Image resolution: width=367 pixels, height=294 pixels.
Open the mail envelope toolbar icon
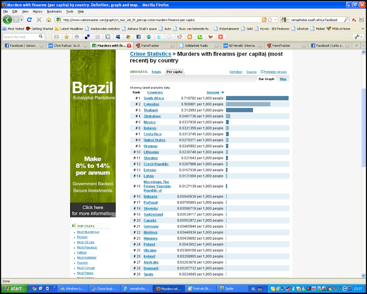56,37
